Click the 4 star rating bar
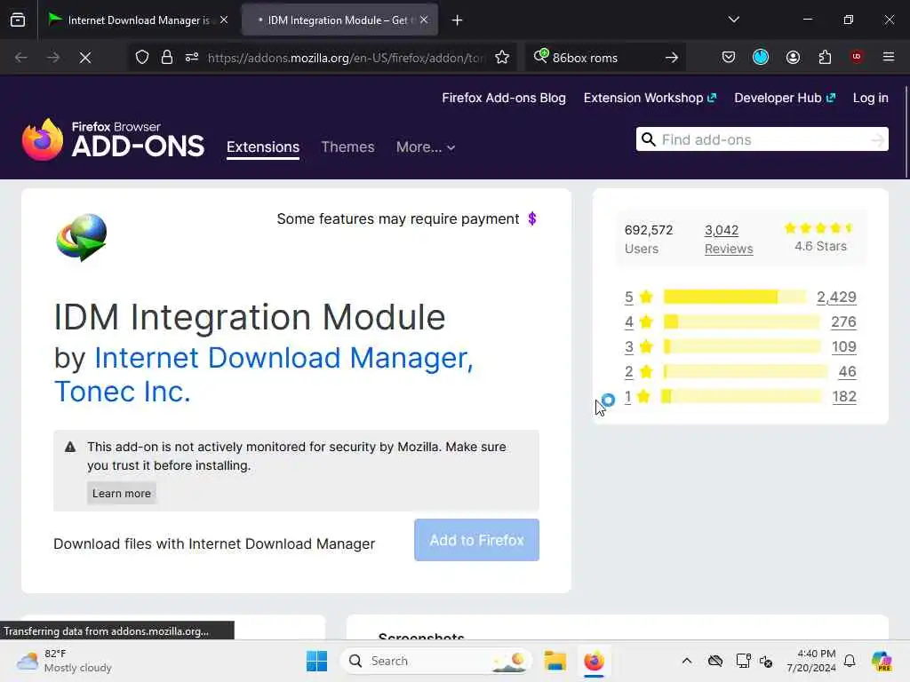 click(742, 321)
